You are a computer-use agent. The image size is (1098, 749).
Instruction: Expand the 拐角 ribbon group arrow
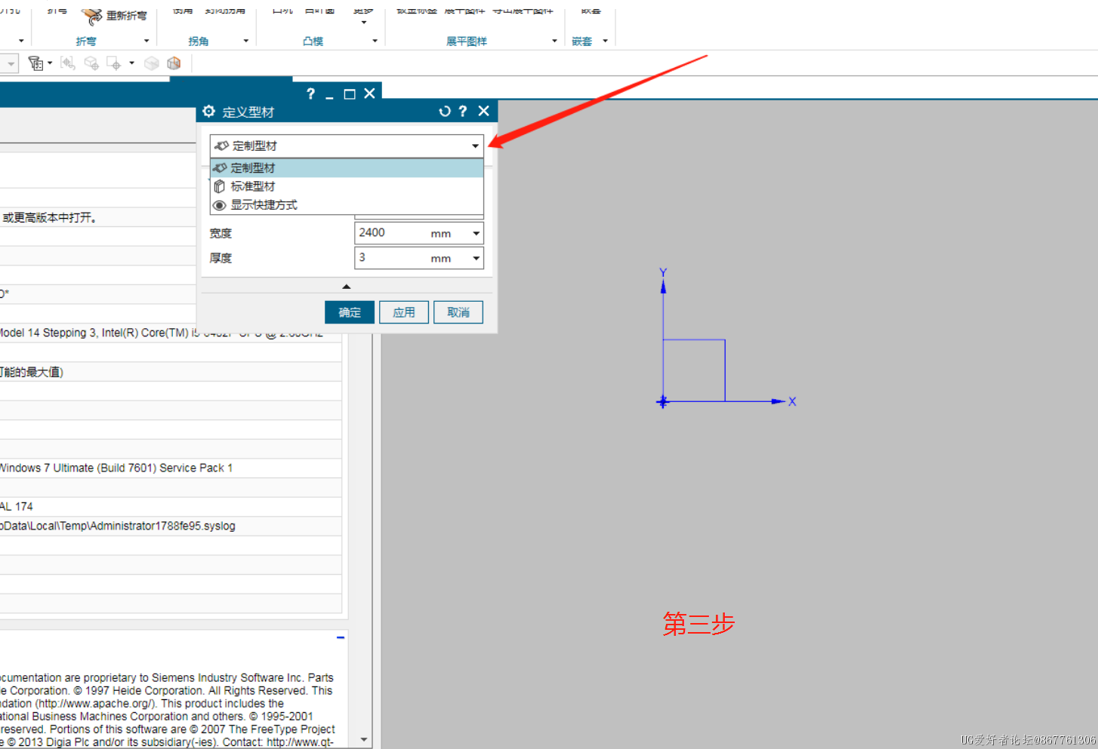[246, 41]
